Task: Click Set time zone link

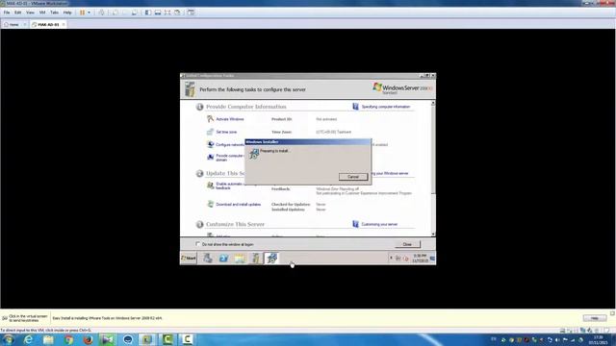Action: coord(226,132)
